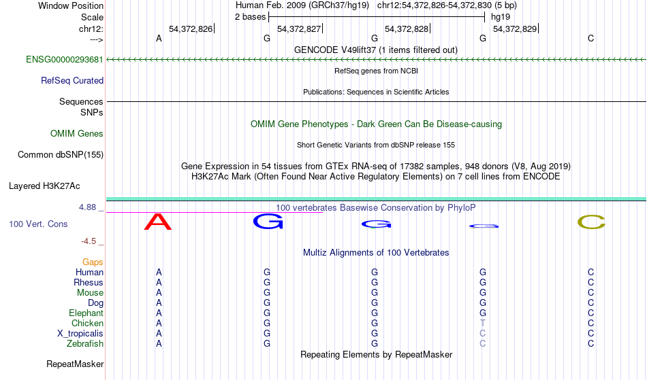Click the Zebrafish faded C mismatch base
The height and width of the screenshot is (380, 647).
coord(483,344)
